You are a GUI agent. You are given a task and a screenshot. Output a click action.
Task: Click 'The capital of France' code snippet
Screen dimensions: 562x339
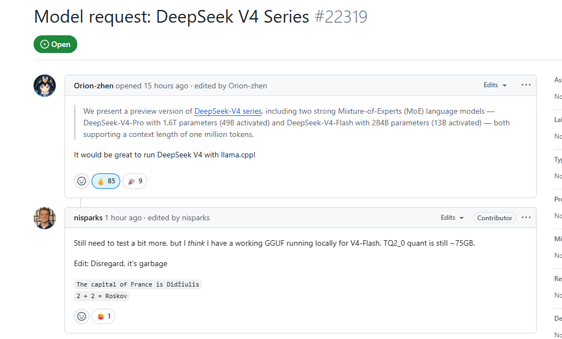coord(138,284)
